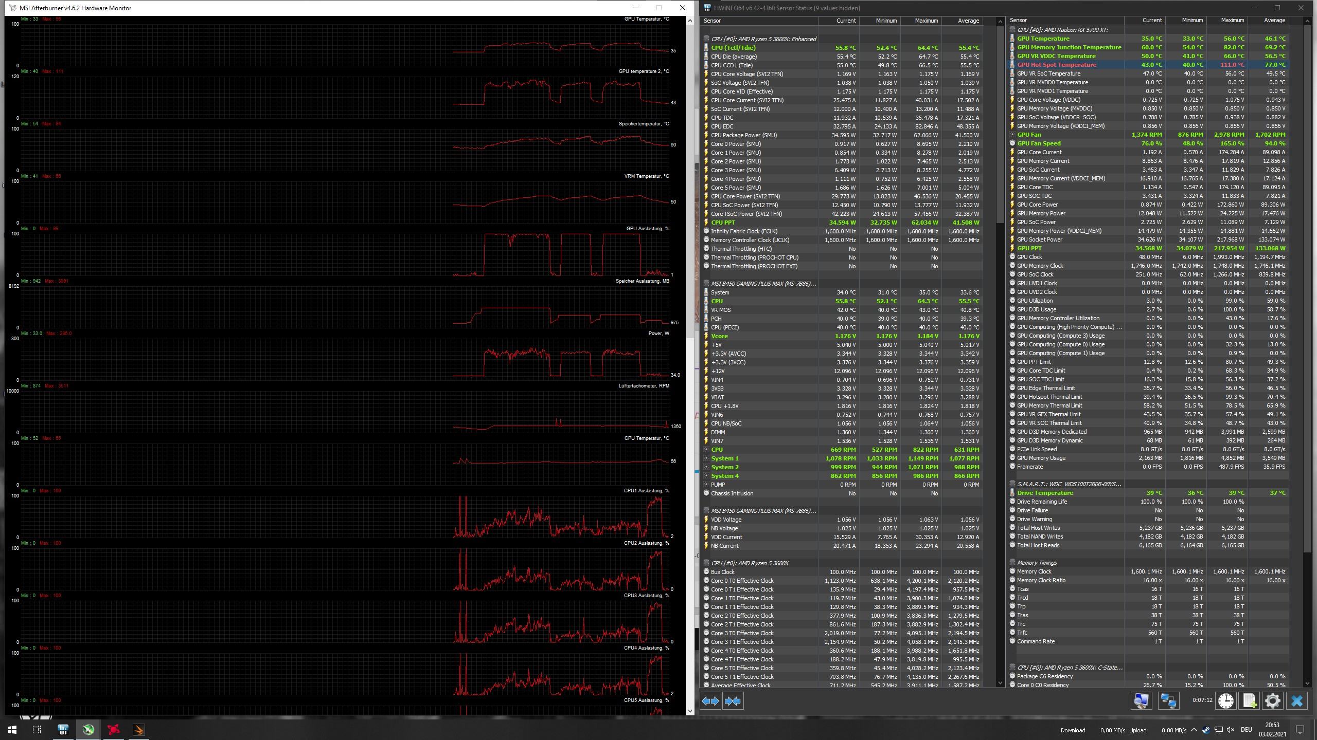Select Core 0 T0 Effective Clock row
1317x740 pixels.
click(843, 581)
